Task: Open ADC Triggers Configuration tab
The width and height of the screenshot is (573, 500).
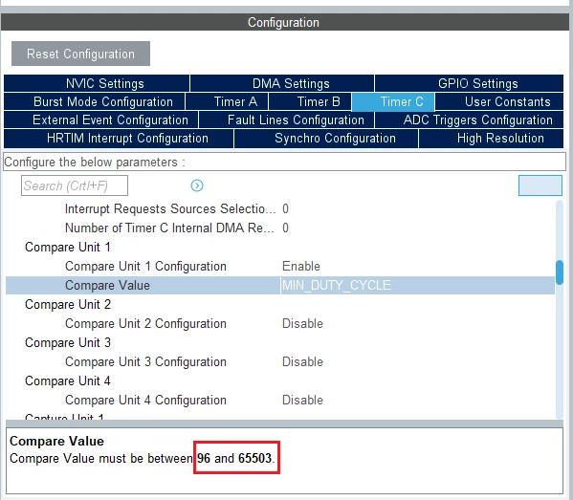Action: [470, 120]
